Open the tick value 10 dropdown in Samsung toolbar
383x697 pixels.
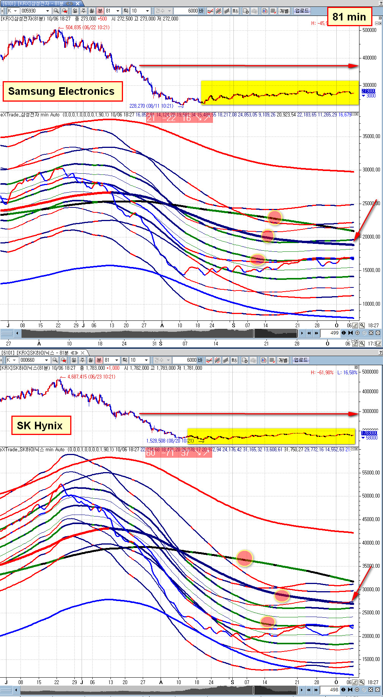(x=147, y=11)
